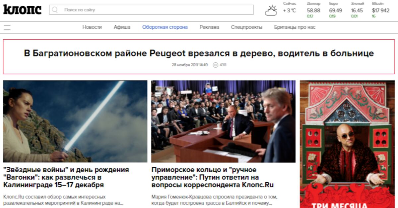Select the Оборотная сторона menu item
Image resolution: width=398 pixels, height=208 pixels.
pyautogui.click(x=165, y=27)
